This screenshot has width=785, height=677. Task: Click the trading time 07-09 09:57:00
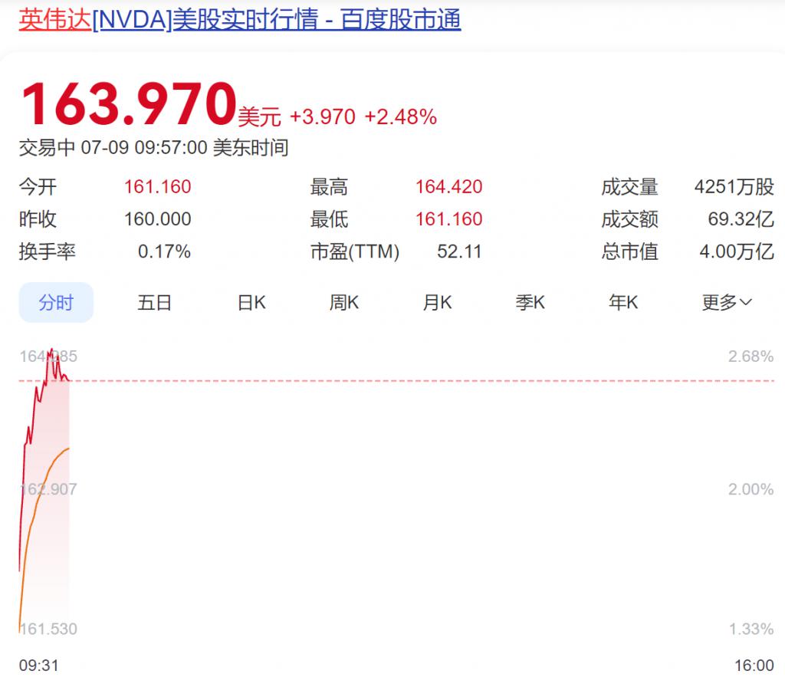143,148
